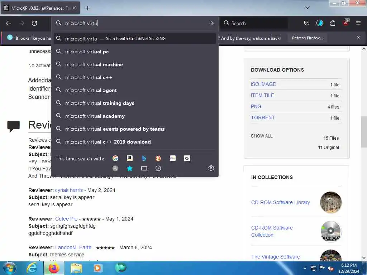
Task: Search in History clock icon
Action: (x=158, y=168)
